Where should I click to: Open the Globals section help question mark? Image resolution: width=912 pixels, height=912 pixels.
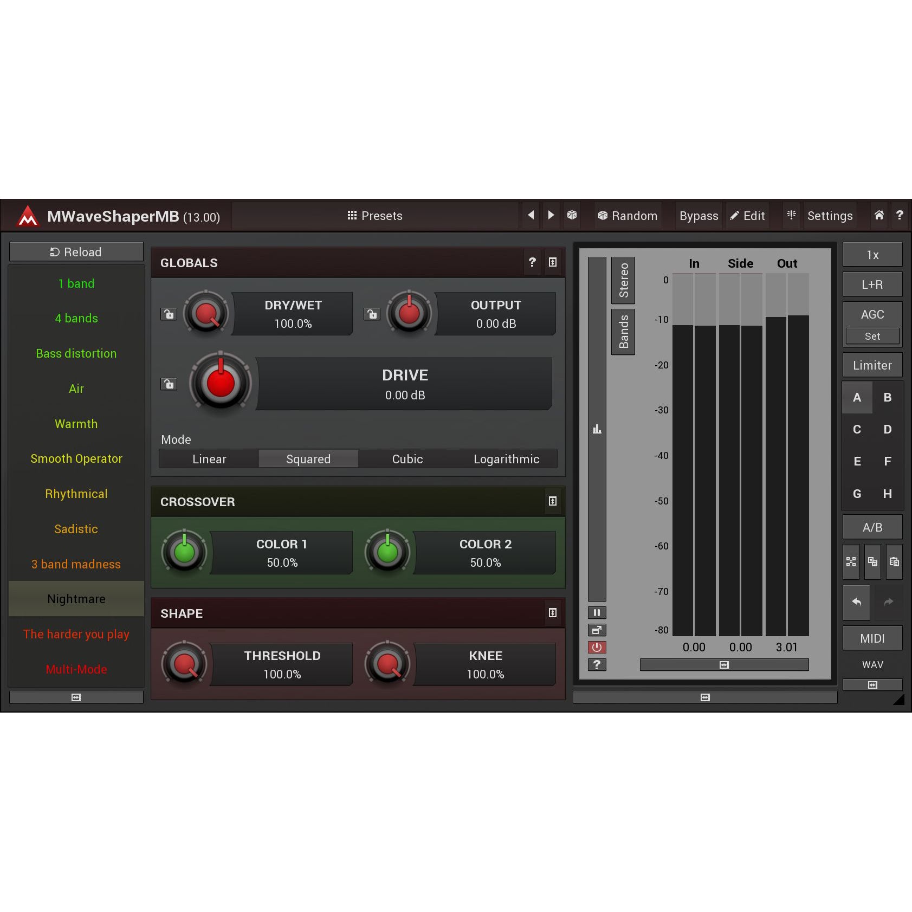[x=532, y=262]
